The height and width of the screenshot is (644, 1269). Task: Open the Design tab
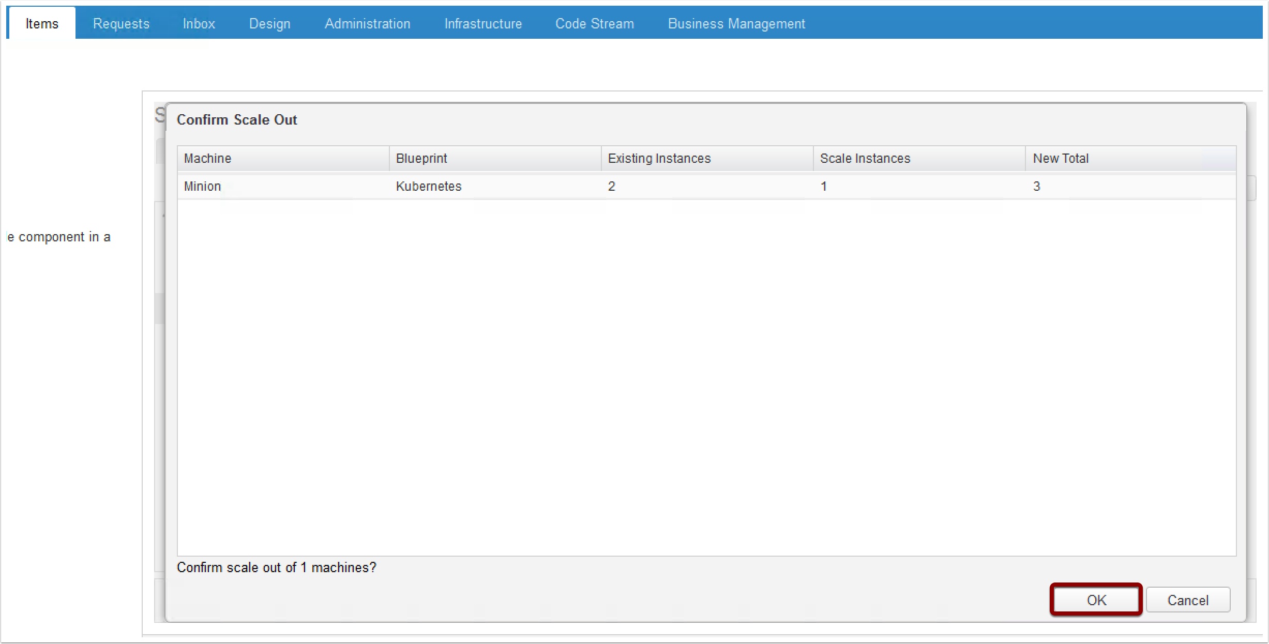[269, 24]
